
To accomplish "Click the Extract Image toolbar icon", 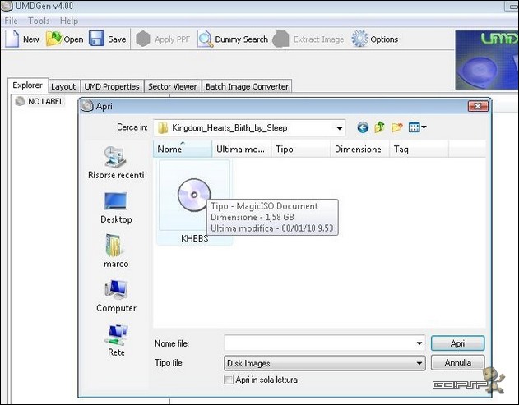I will tap(280, 39).
